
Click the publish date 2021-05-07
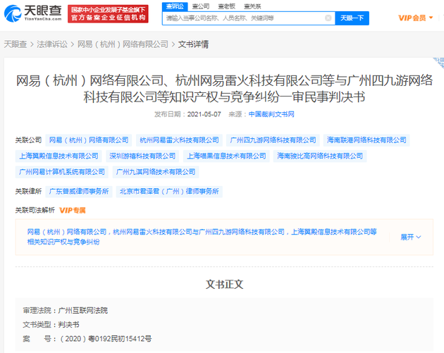click(204, 114)
